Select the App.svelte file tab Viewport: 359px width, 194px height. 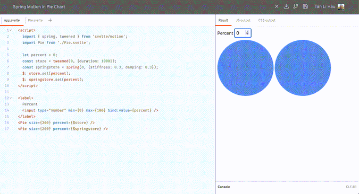pyautogui.click(x=12, y=20)
